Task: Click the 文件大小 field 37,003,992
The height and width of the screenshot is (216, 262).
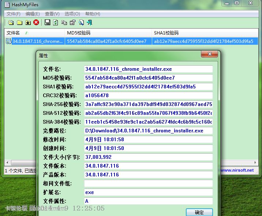Action: point(148,157)
